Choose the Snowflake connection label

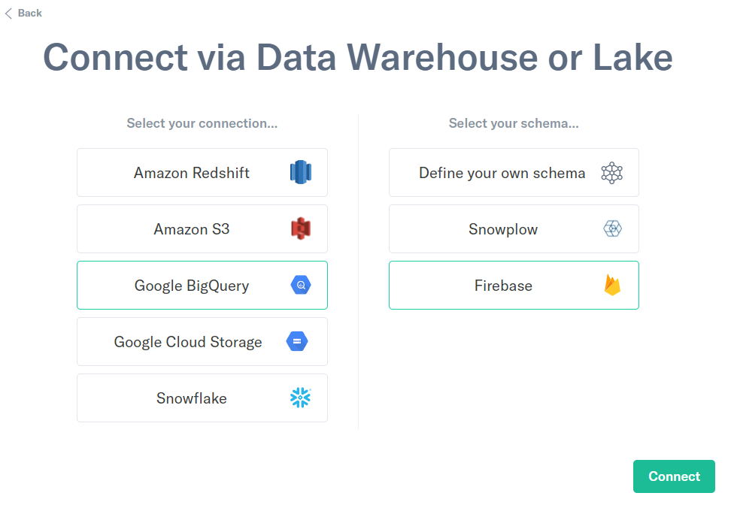click(192, 398)
